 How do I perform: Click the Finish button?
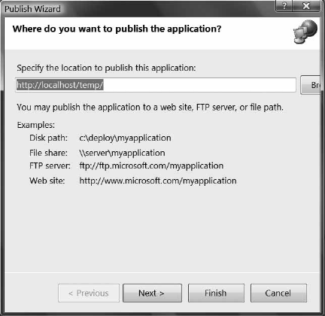pos(216,293)
